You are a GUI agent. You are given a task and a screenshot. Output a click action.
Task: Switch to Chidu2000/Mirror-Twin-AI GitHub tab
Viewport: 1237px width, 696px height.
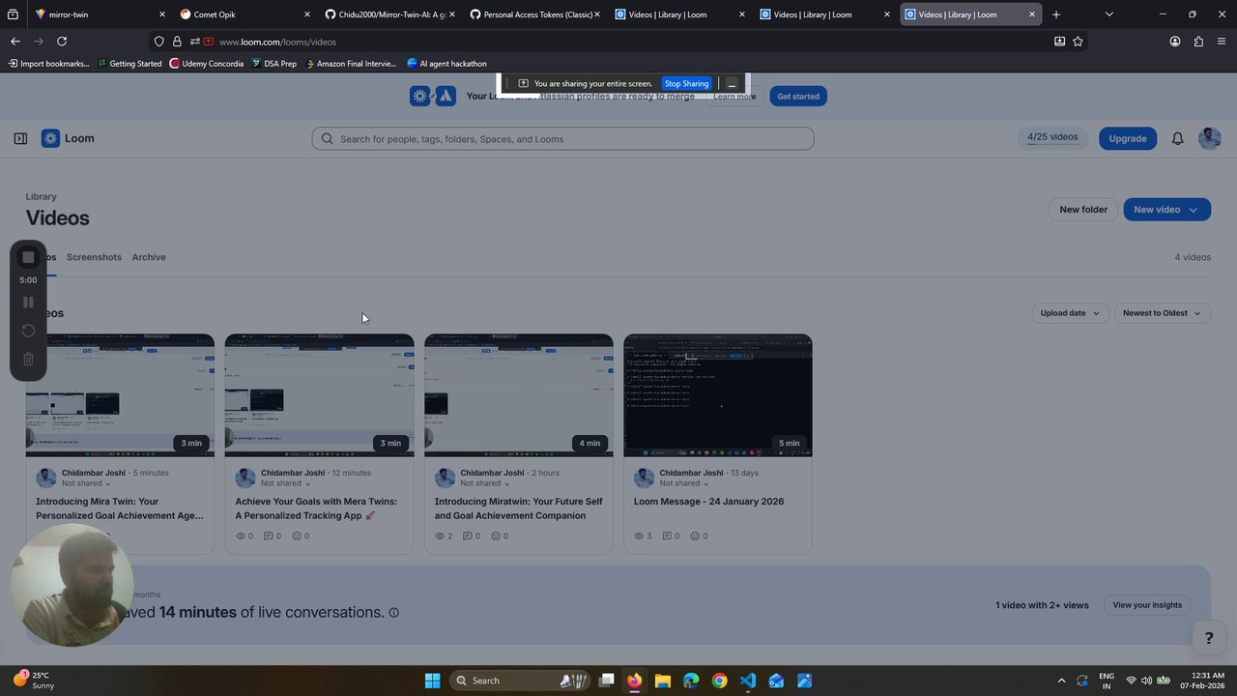pyautogui.click(x=391, y=14)
